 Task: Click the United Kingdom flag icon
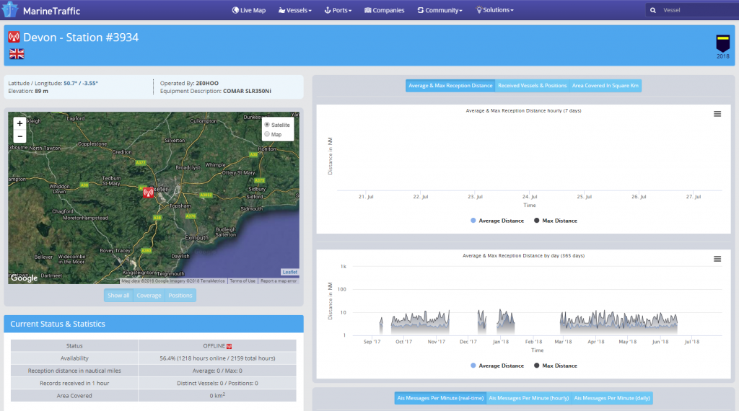[x=16, y=53]
